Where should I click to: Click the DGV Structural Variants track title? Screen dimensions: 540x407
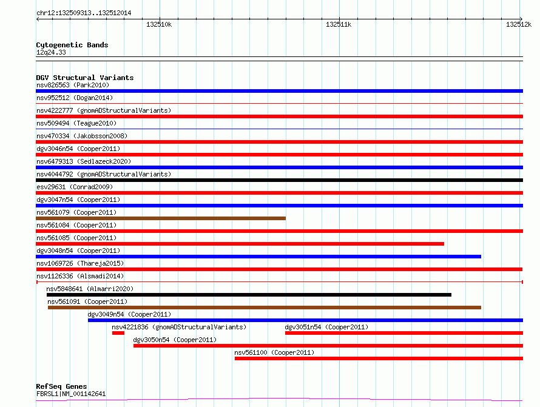[85, 78]
